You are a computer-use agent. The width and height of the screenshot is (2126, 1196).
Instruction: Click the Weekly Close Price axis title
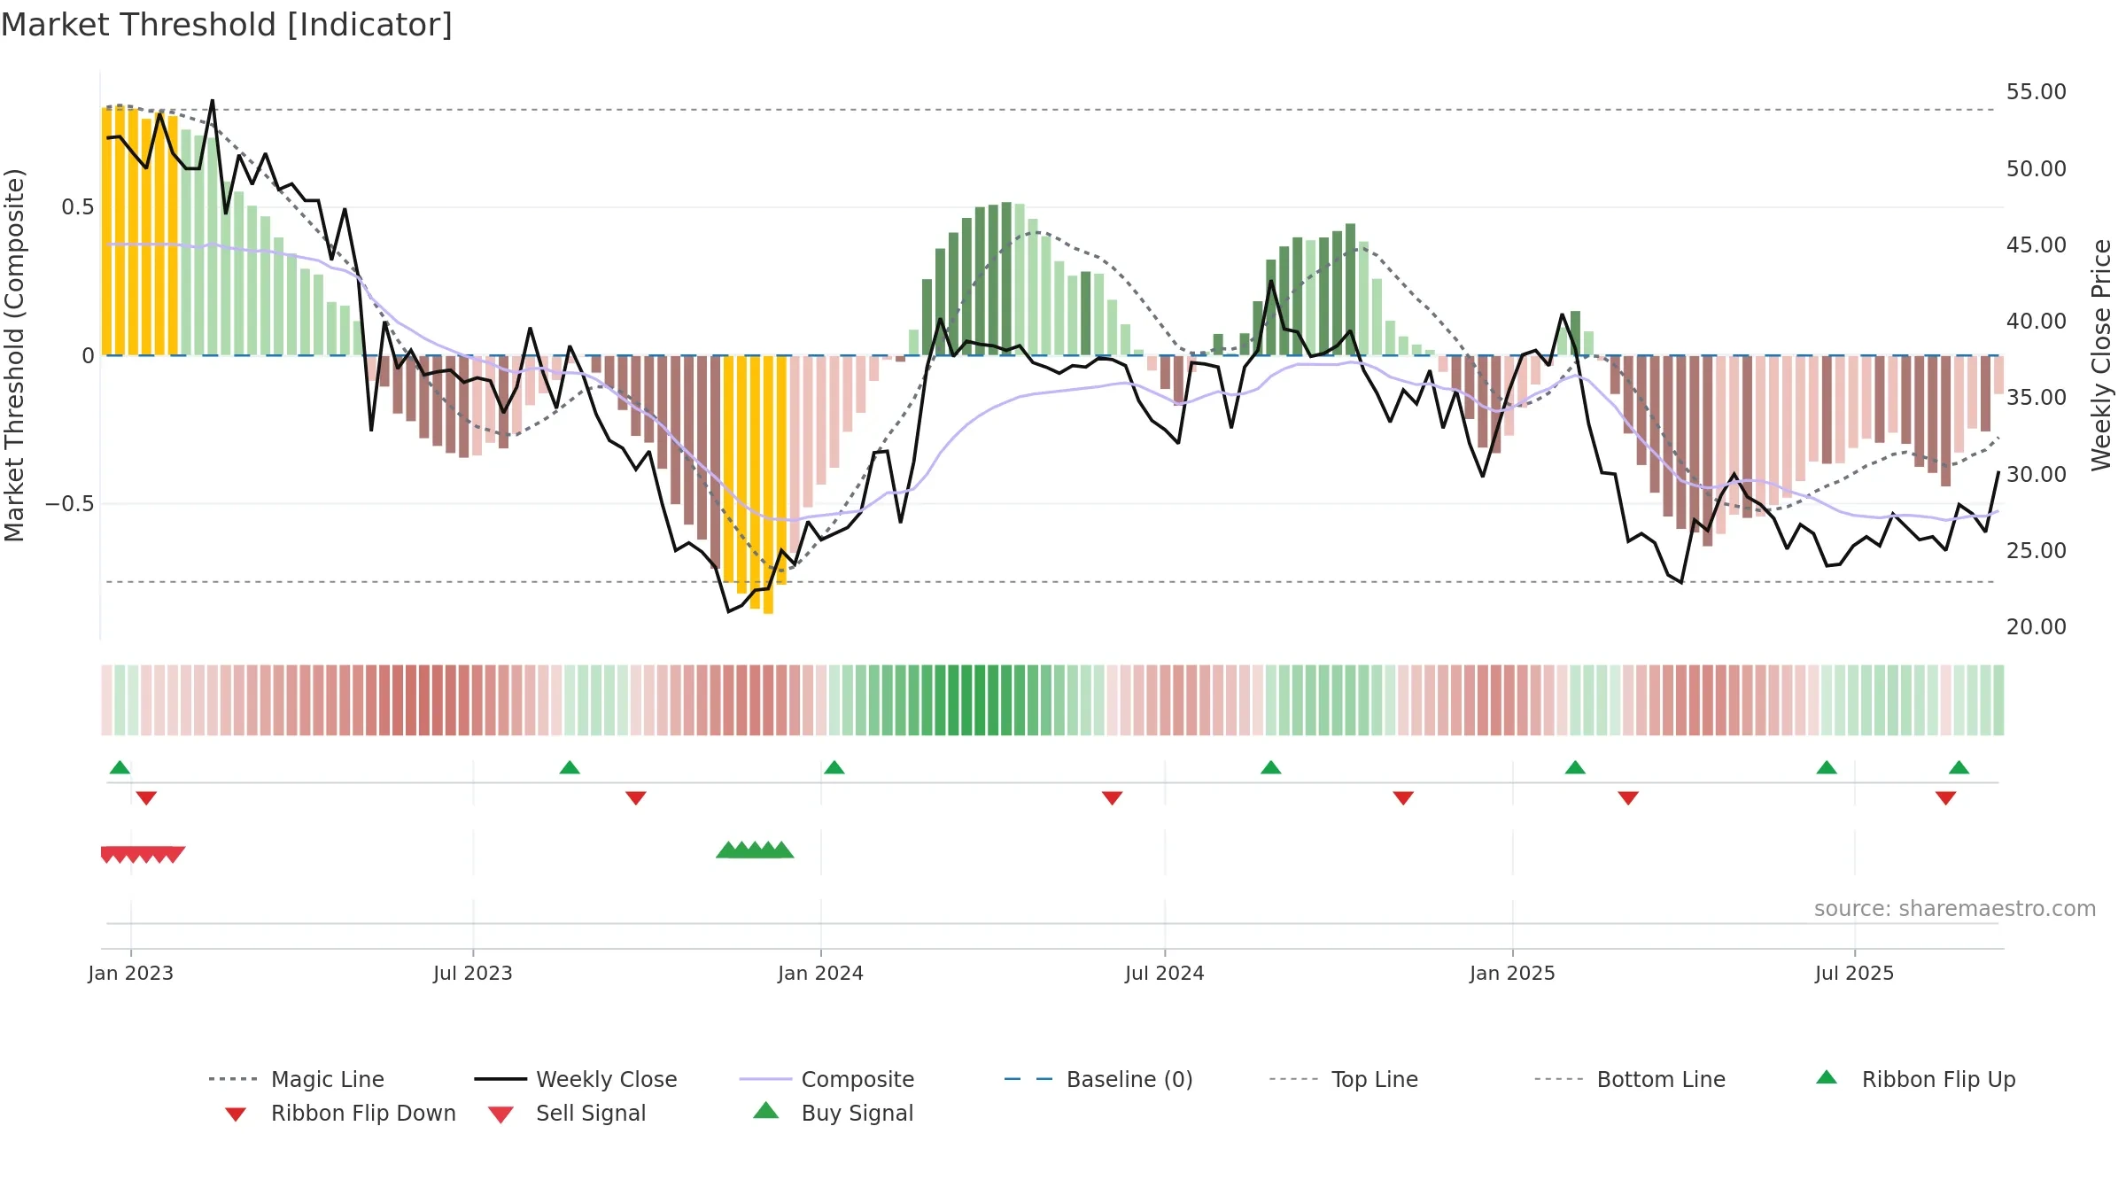pos(2102,354)
